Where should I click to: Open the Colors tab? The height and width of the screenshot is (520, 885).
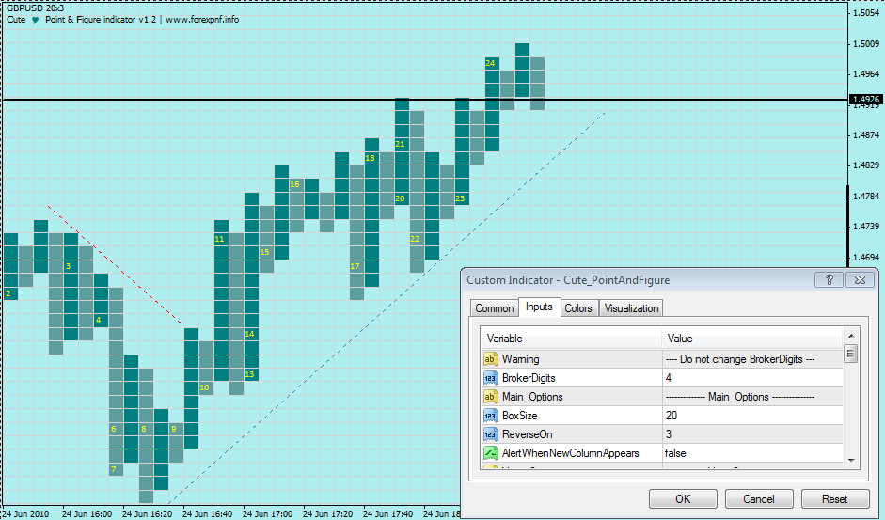pyautogui.click(x=578, y=308)
